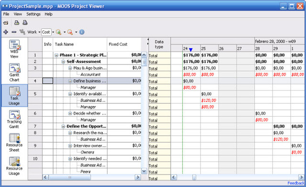
Task: Select the Task Usage view icon
Action: [x=14, y=96]
